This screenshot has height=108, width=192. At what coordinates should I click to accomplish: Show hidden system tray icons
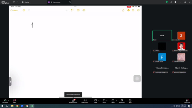click(x=172, y=106)
